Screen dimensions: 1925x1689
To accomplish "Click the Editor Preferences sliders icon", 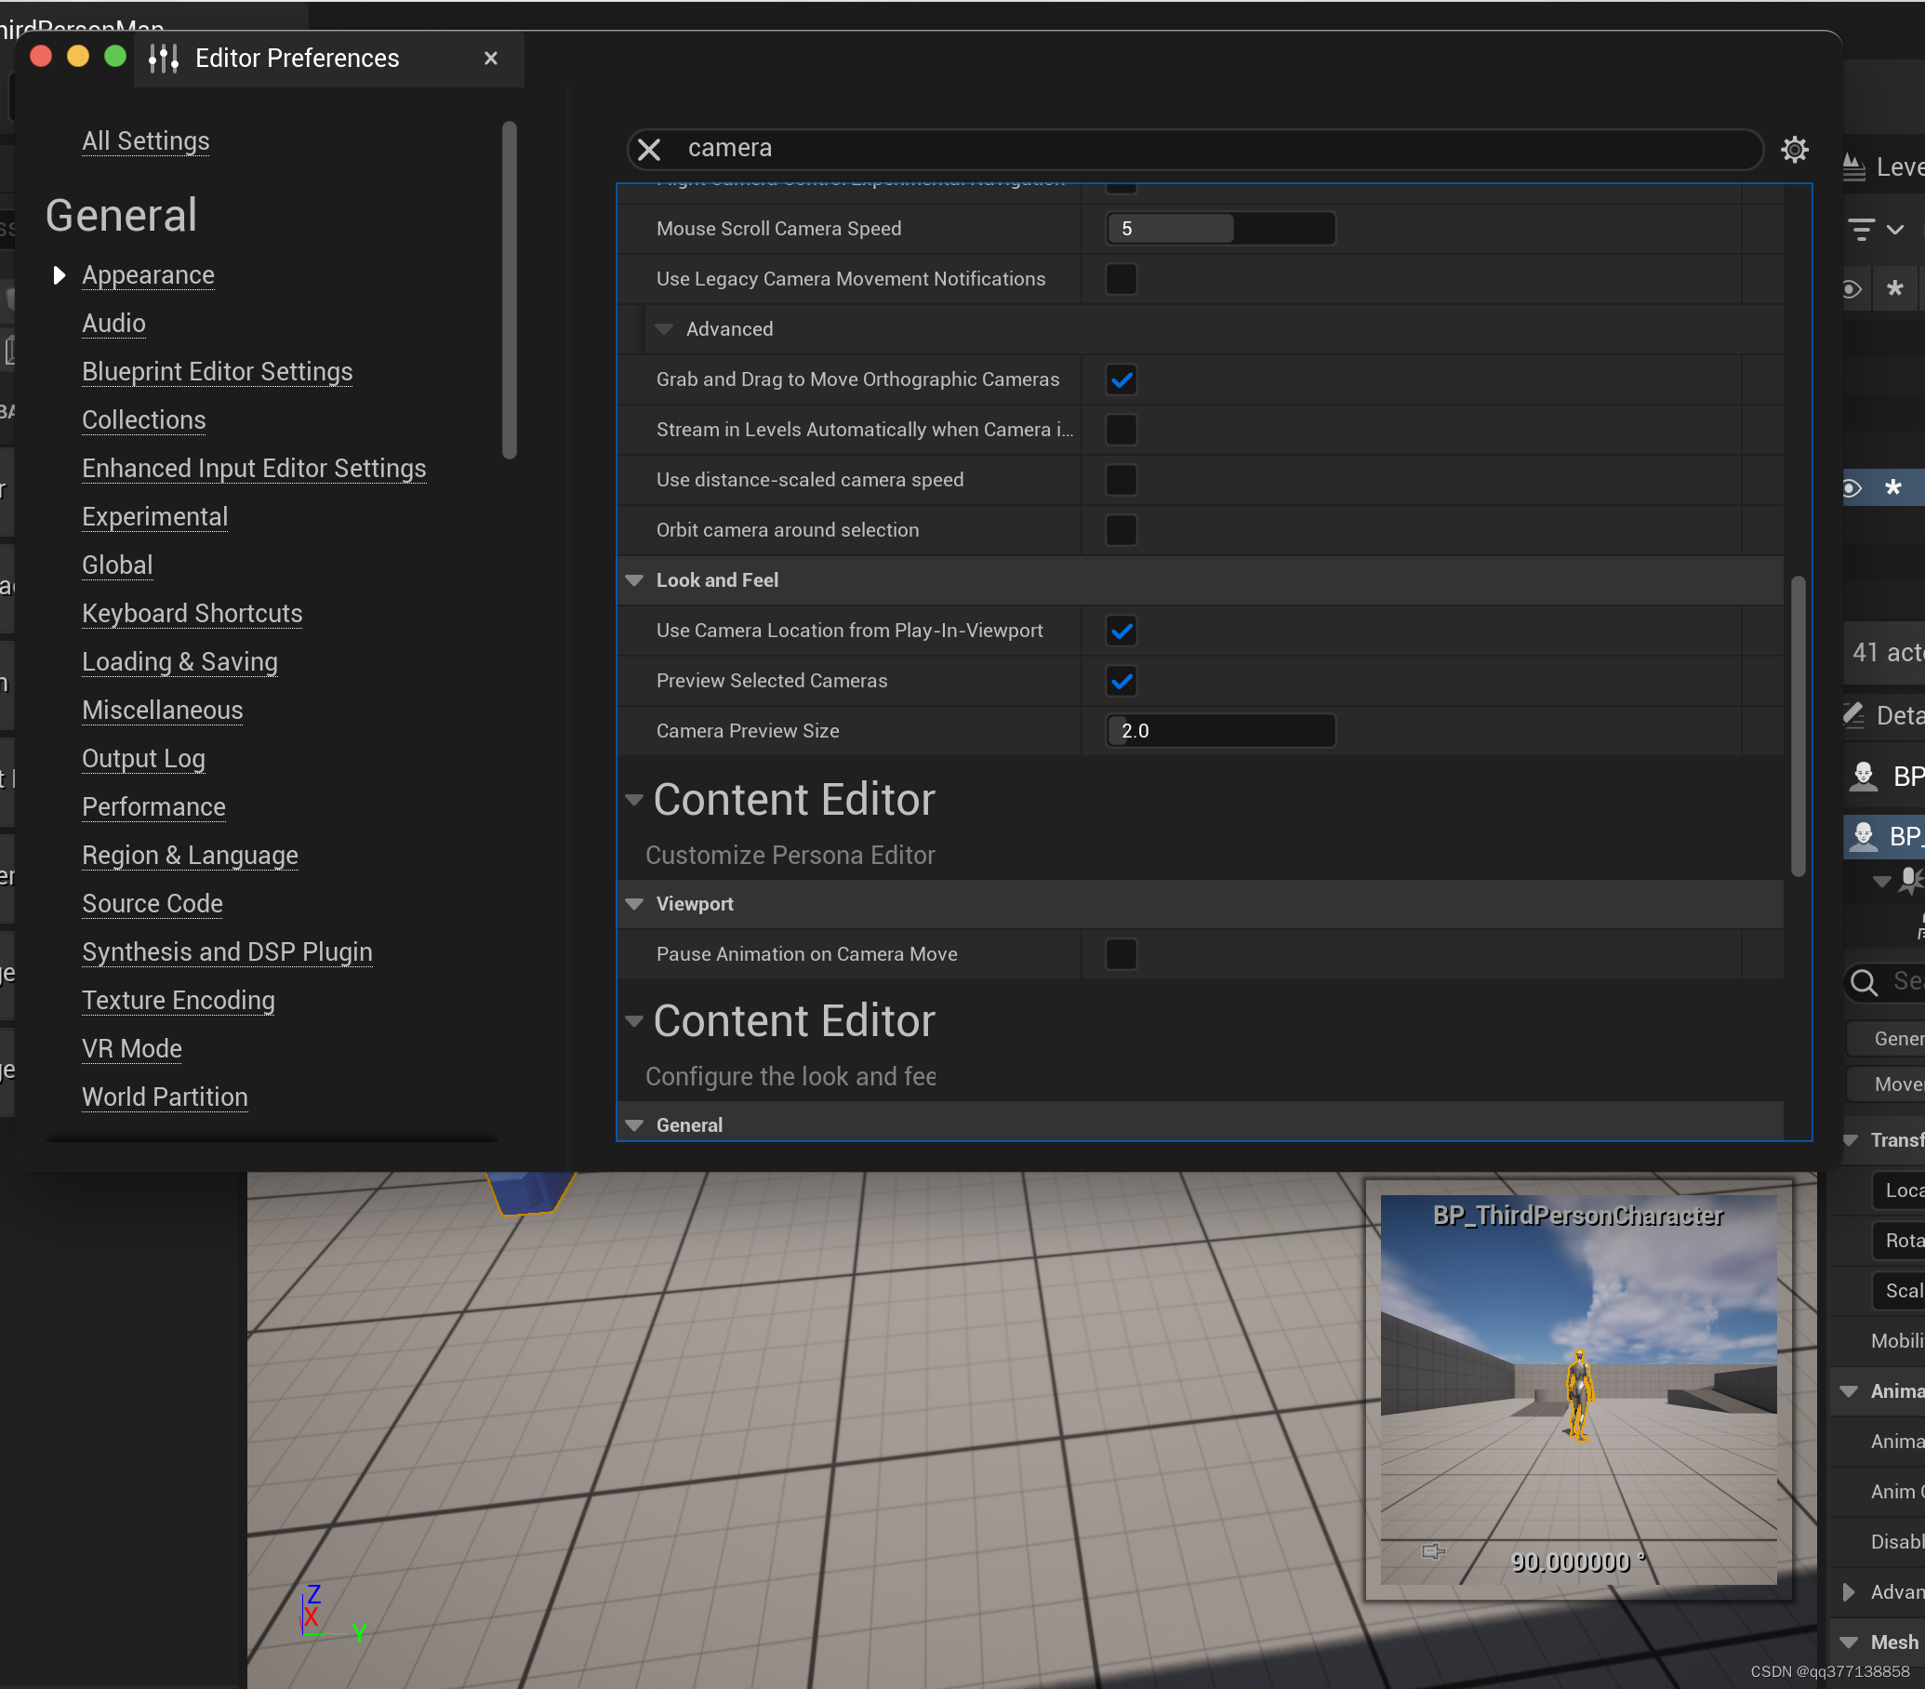I will [x=163, y=59].
